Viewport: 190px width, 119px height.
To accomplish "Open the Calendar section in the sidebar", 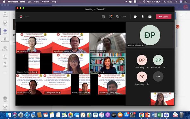I will 5,48.
